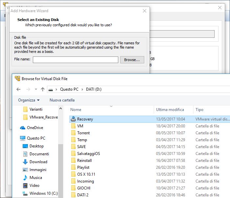230x198 pixels.
Task: Select the SalvataggiOS folder icon
Action: click(x=73, y=153)
